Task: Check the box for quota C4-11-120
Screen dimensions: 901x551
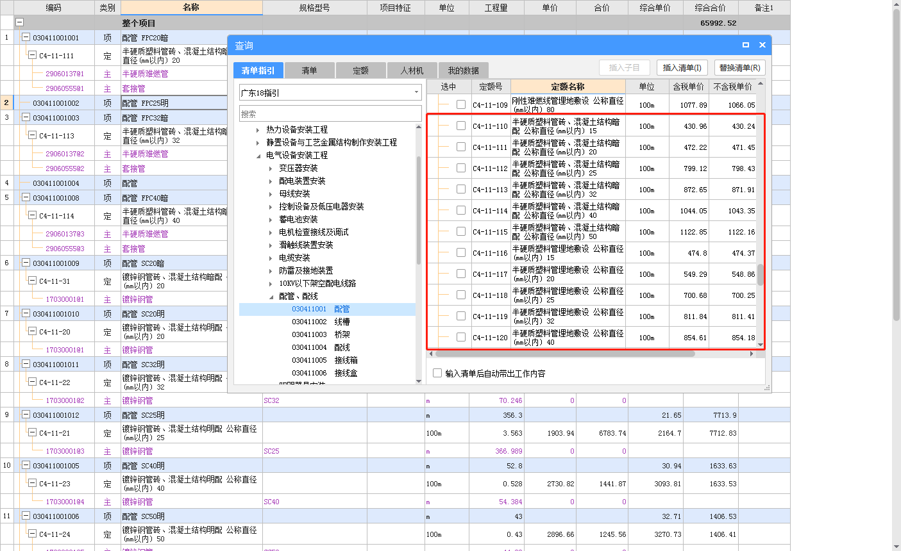Action: click(461, 337)
